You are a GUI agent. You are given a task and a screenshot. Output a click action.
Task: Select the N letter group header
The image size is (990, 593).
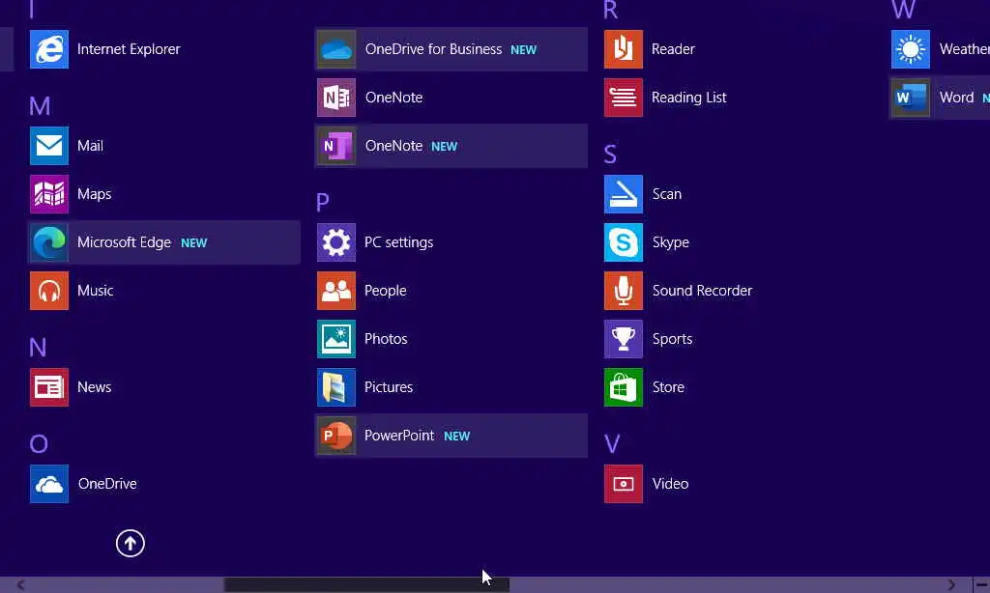pos(38,348)
